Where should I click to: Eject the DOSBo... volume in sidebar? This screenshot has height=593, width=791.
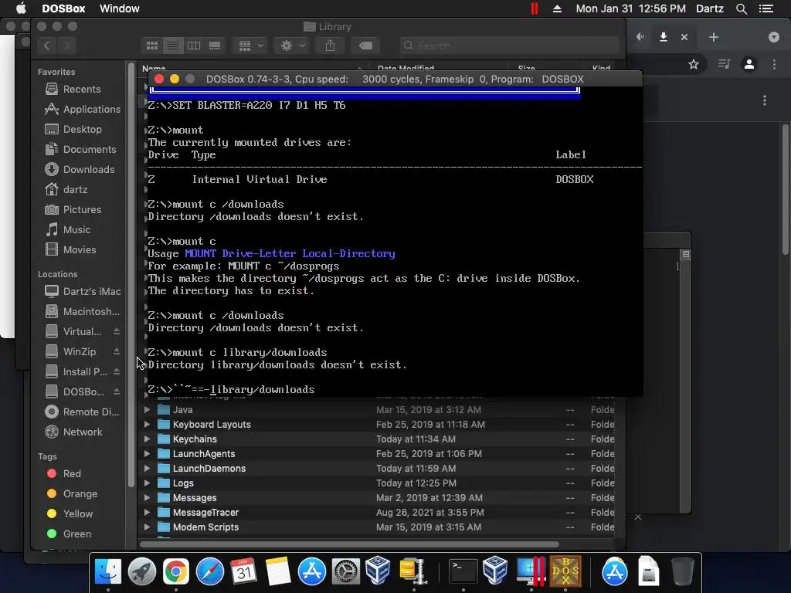(x=117, y=391)
